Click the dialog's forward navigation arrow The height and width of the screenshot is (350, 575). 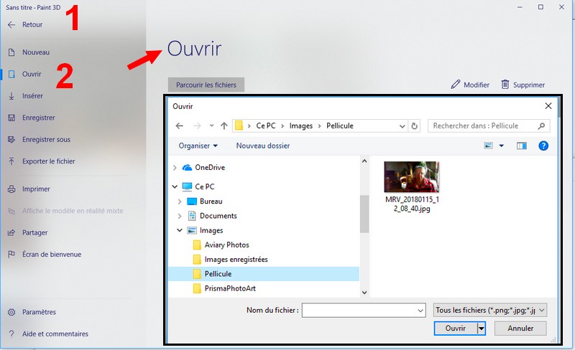197,126
